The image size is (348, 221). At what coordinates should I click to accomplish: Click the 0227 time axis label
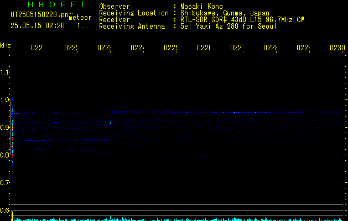click(x=237, y=48)
